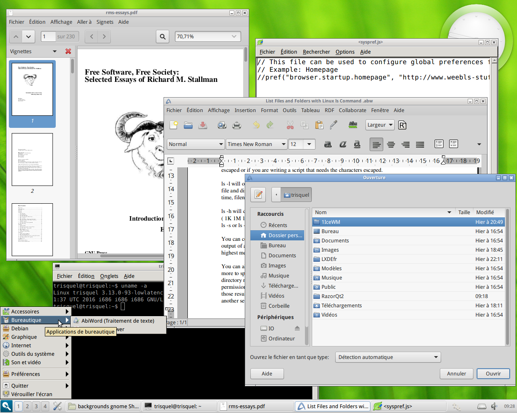The height and width of the screenshot is (413, 517).
Task: Open Tableau menu in AbiWord
Action: (x=310, y=110)
